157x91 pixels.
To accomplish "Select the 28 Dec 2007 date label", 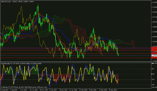I will (x=63, y=90).
